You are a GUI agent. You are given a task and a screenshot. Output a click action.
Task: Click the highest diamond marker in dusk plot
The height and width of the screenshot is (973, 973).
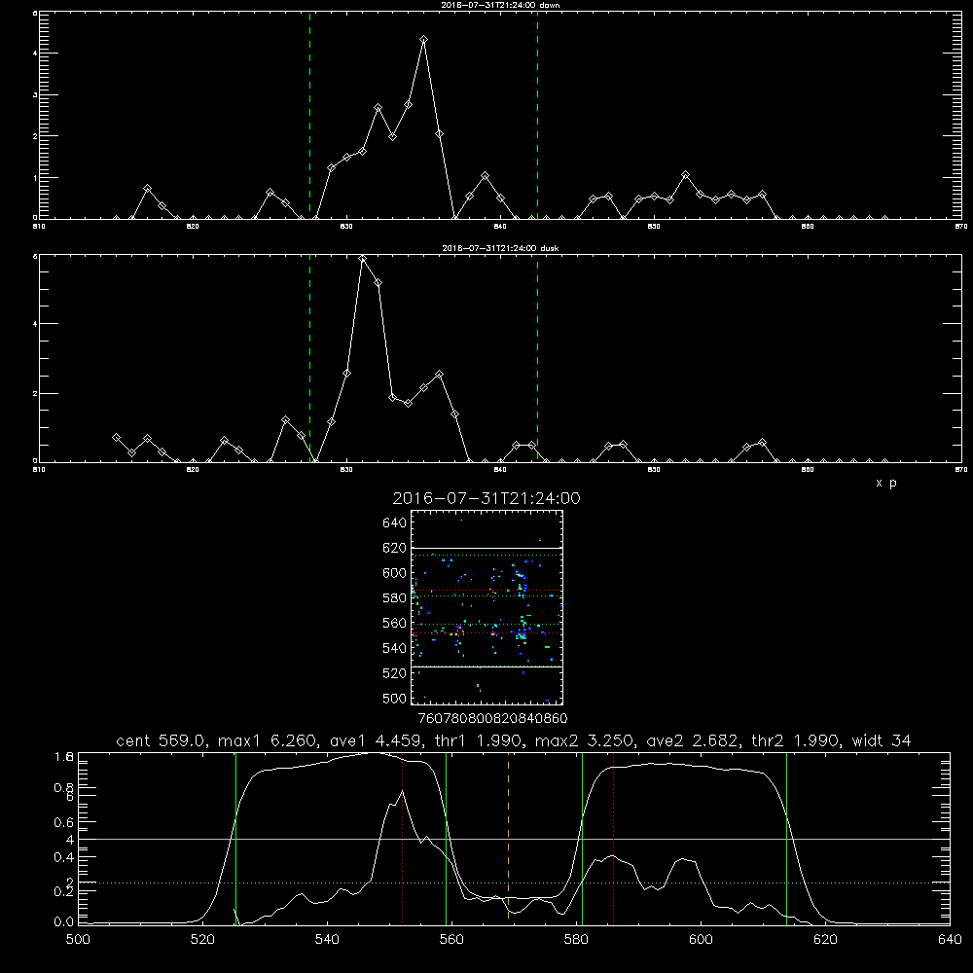pyautogui.click(x=362, y=258)
